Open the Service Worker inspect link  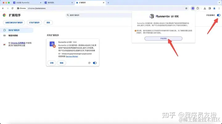pyautogui.click(x=72, y=56)
